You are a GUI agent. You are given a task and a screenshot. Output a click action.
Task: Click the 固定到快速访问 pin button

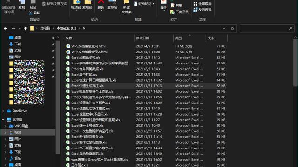9,7
